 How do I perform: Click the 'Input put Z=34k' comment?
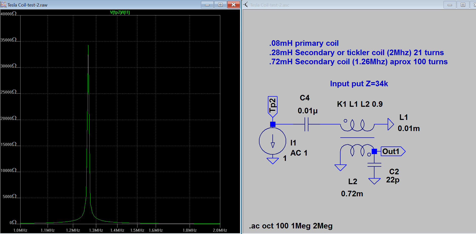(x=359, y=83)
